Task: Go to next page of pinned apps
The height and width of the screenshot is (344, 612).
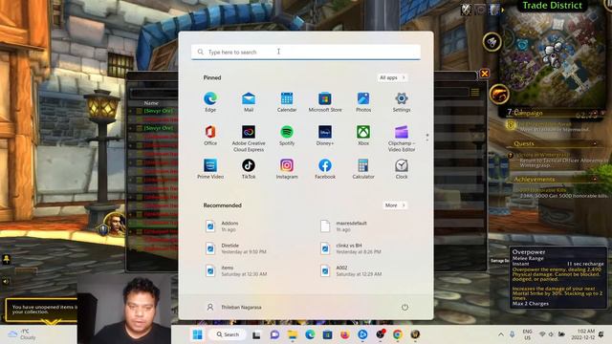Action: [x=427, y=140]
